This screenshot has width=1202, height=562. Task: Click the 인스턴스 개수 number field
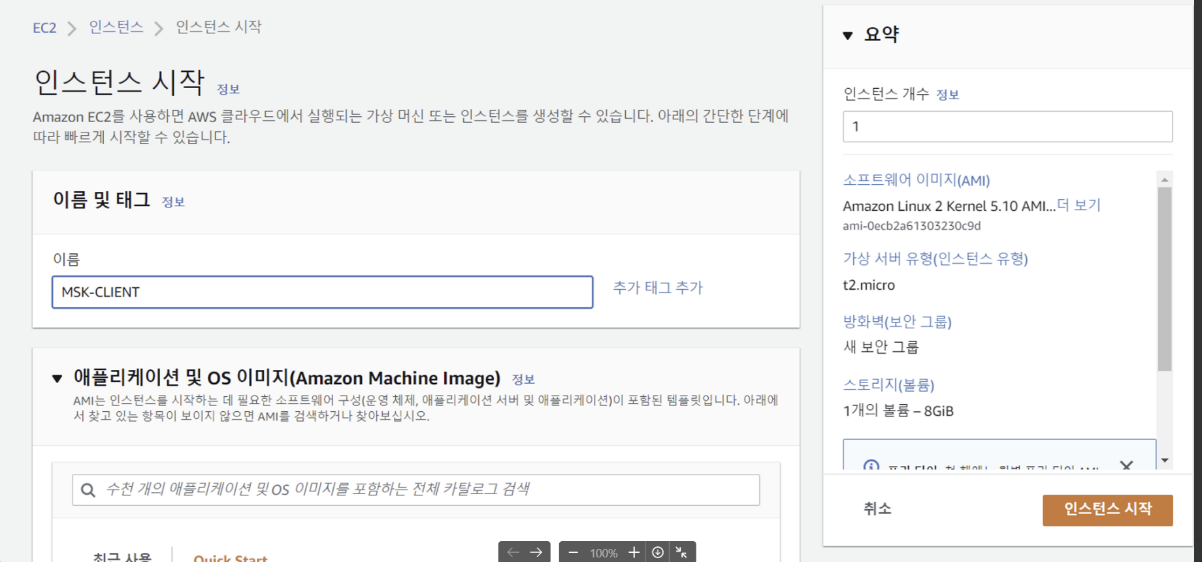1007,127
